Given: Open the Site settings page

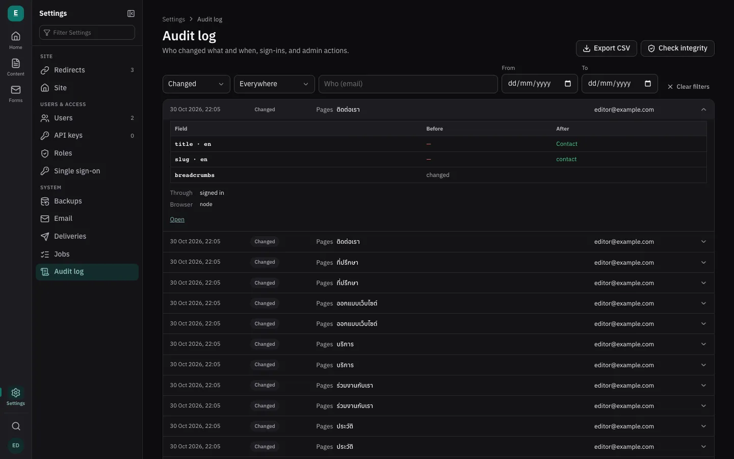Looking at the screenshot, I should pos(87,88).
